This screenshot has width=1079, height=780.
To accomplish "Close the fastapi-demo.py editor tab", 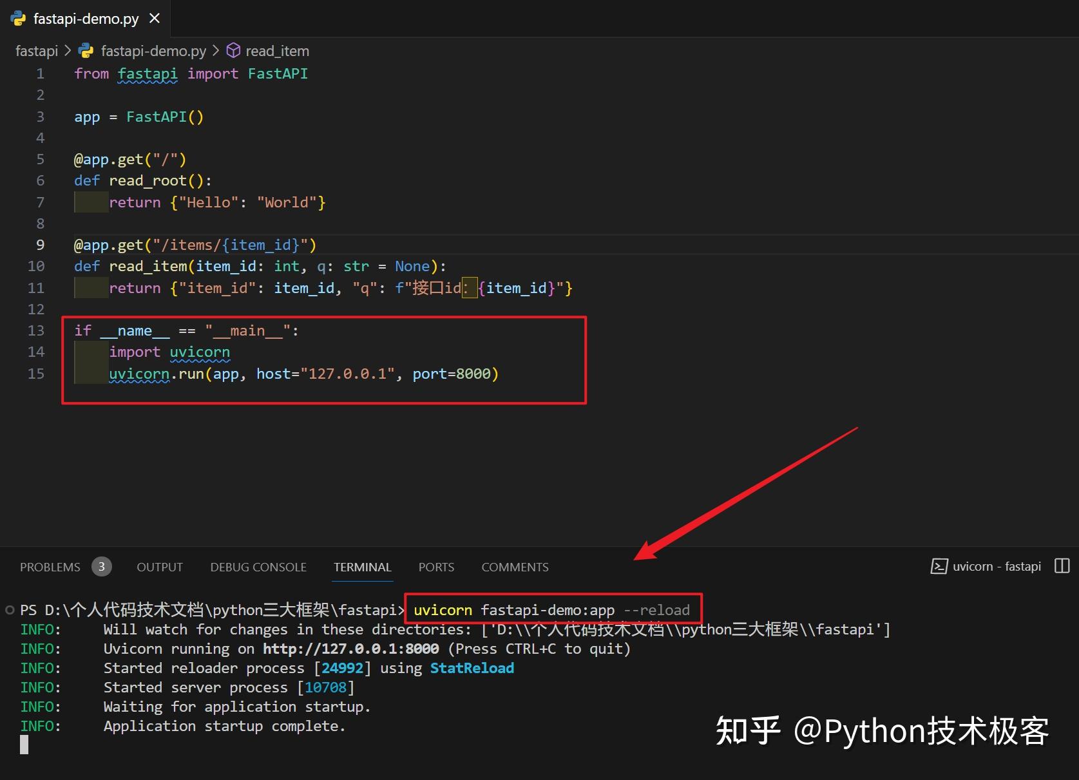I will click(x=154, y=18).
